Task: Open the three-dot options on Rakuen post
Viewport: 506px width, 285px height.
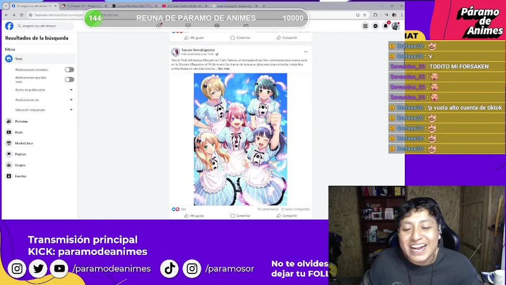Action: [x=306, y=52]
